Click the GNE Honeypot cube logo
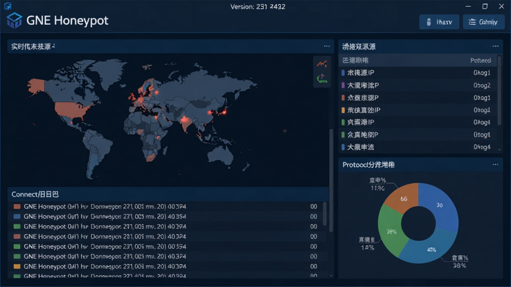Image resolution: width=511 pixels, height=287 pixels. click(x=14, y=20)
